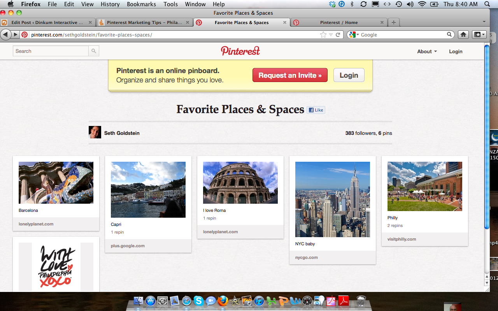The width and height of the screenshot is (498, 311).
Task: Open the About dropdown menu
Action: [x=427, y=51]
